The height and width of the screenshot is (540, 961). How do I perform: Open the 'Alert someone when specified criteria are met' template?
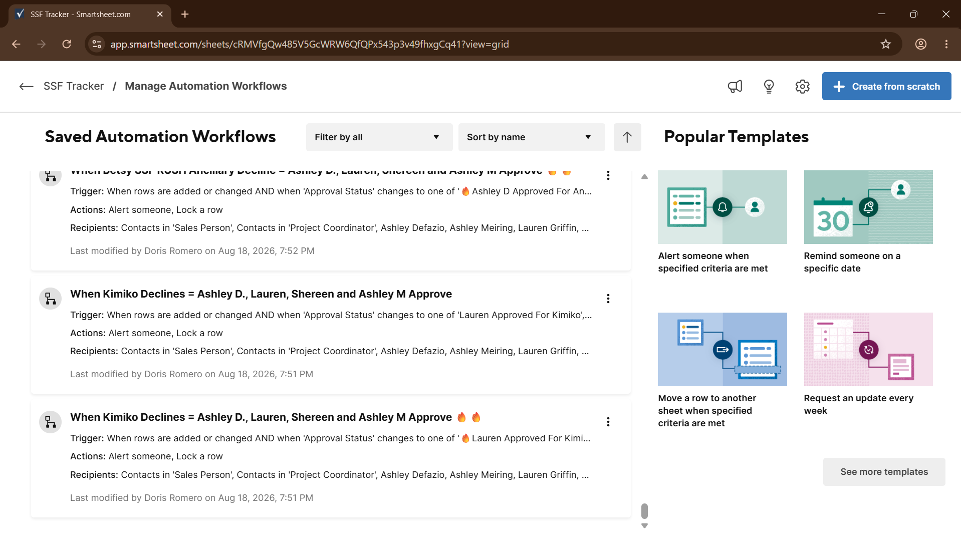(722, 207)
